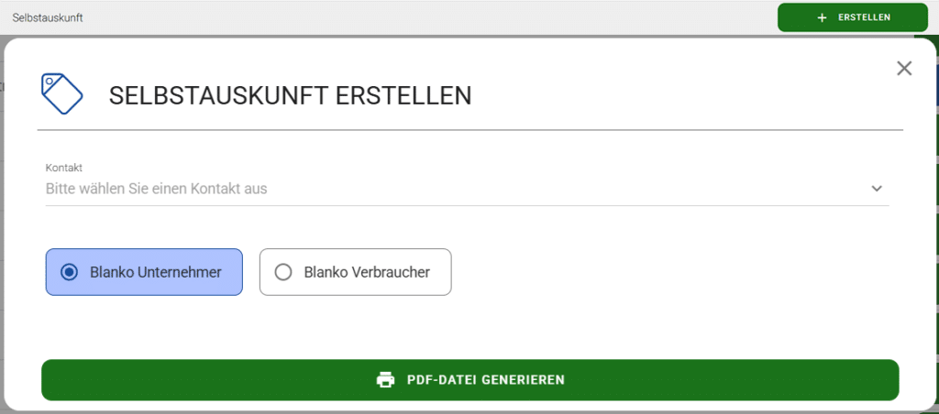The image size is (939, 414).
Task: Close the Selbstauskunft dialog with the X icon
Action: pyautogui.click(x=903, y=68)
